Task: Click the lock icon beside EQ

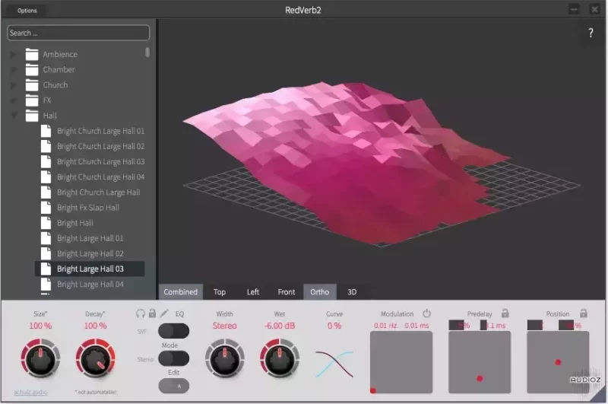Action: coord(153,313)
